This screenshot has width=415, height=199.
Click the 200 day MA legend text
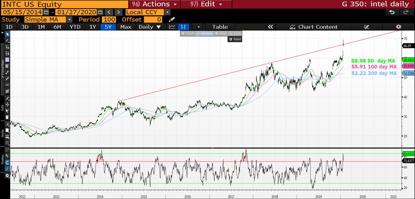pos(374,73)
